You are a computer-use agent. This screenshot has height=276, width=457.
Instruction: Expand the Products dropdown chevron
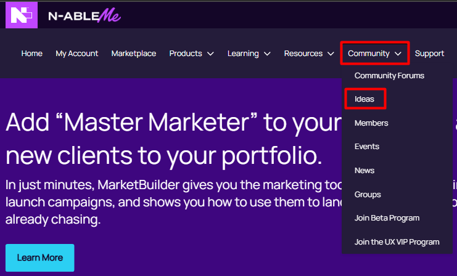pos(210,54)
